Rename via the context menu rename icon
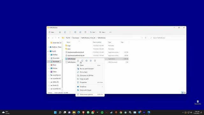Viewport: 204px width, 115px height. point(86,61)
